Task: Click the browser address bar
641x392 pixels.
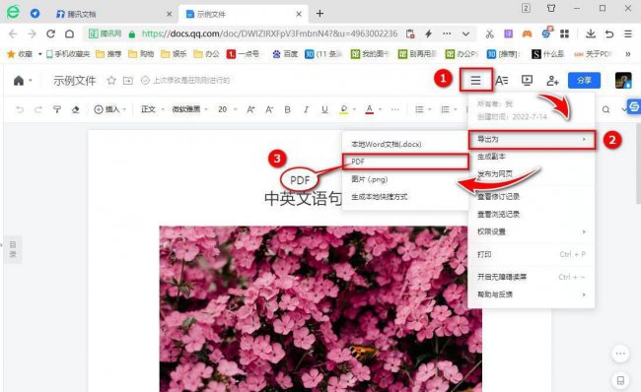Action: point(269,33)
